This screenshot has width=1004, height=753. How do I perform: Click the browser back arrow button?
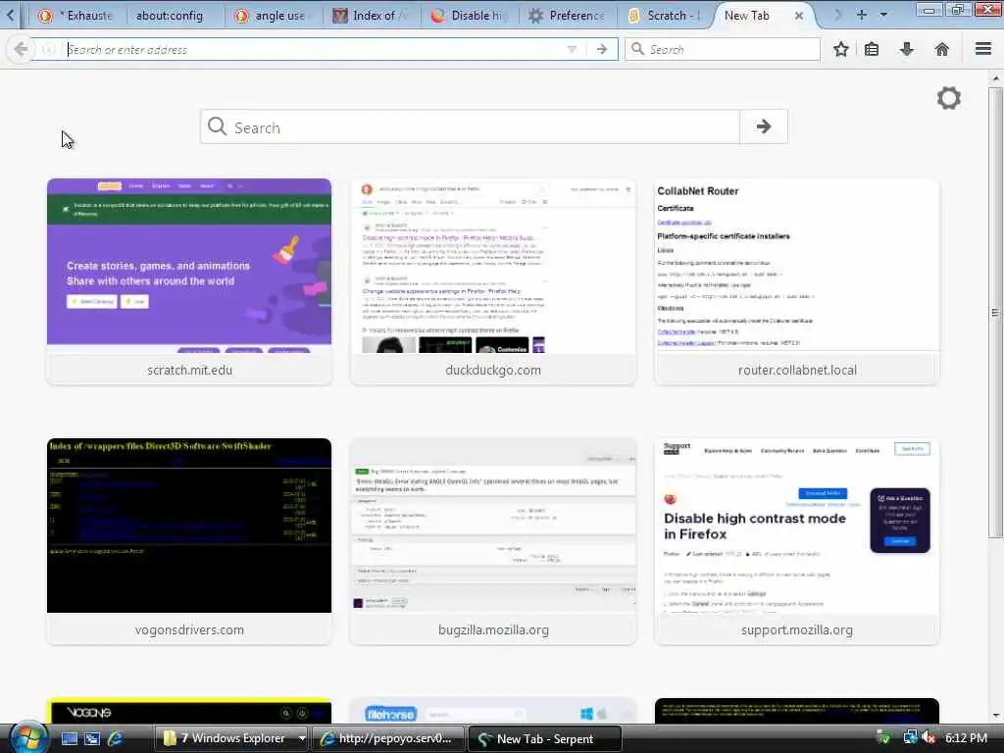[21, 49]
